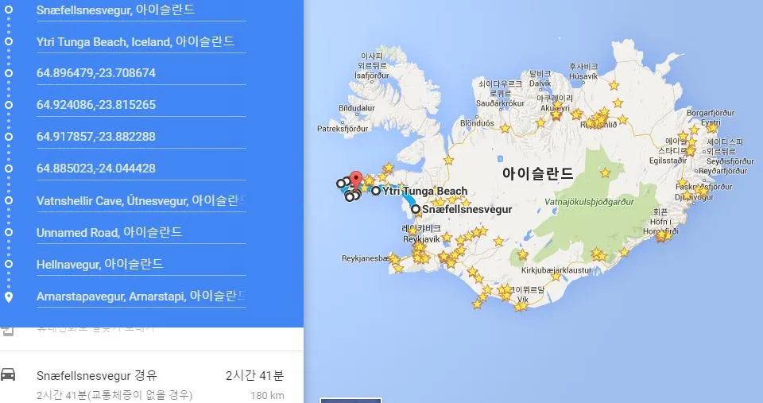This screenshot has width=763, height=403.
Task: Click the star inside Vatnajökulsþjóðgarður park area
Action: click(x=605, y=172)
